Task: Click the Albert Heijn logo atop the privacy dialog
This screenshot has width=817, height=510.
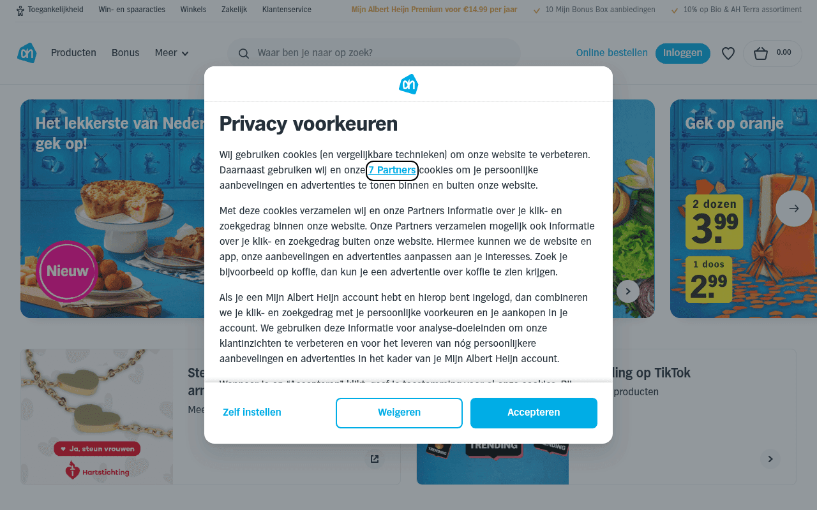Action: point(408,84)
